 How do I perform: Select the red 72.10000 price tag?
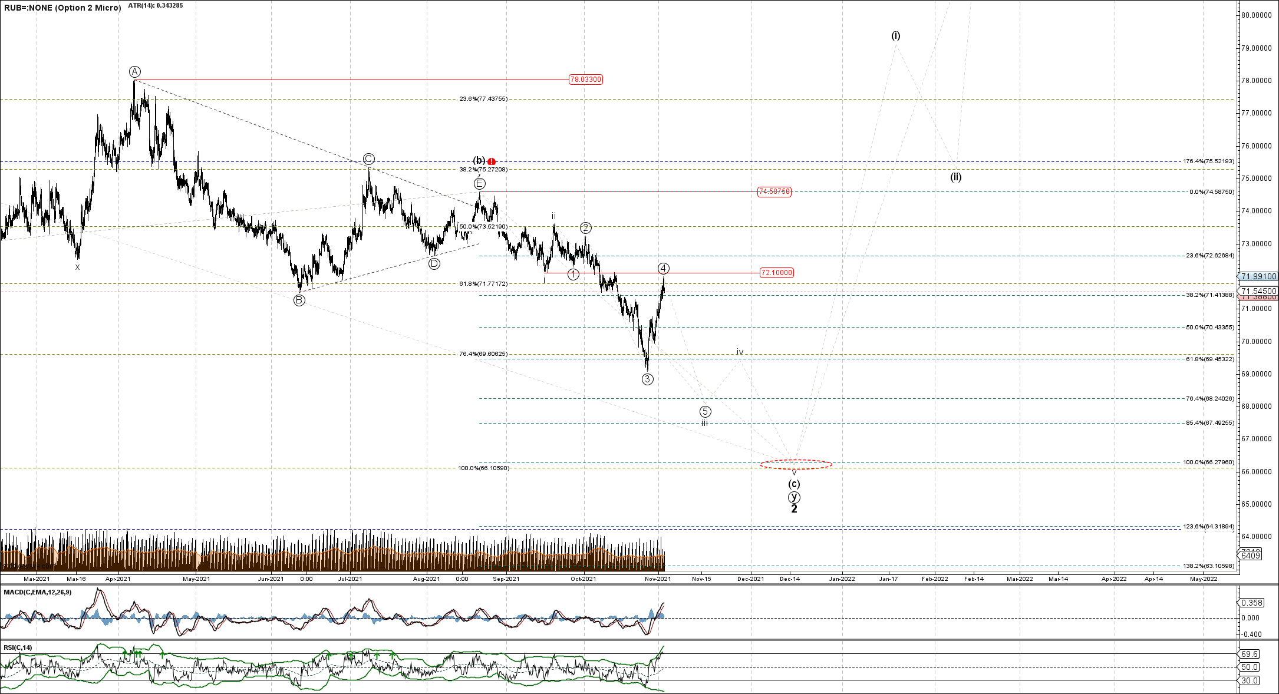click(776, 273)
